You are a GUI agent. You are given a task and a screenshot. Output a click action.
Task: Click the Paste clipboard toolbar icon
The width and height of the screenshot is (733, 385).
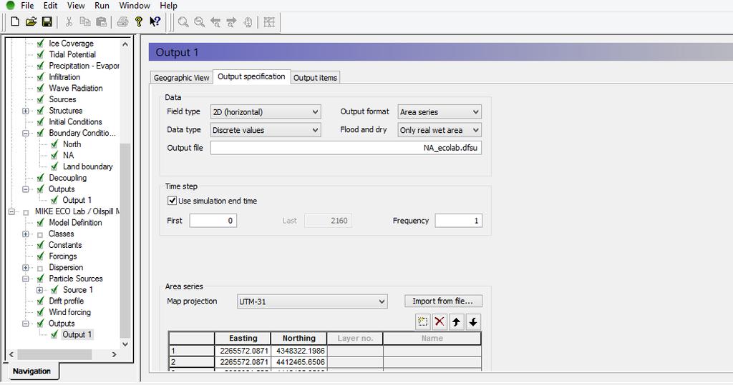click(x=101, y=22)
